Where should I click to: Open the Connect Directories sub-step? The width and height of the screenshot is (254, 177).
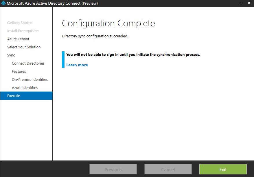click(x=28, y=63)
